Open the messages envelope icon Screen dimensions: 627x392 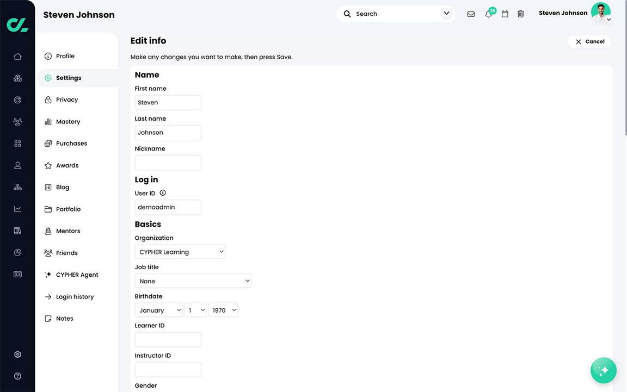click(471, 14)
